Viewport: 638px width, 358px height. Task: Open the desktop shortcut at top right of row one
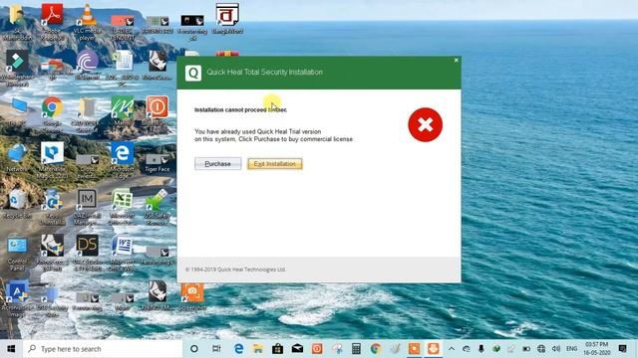pos(227,18)
